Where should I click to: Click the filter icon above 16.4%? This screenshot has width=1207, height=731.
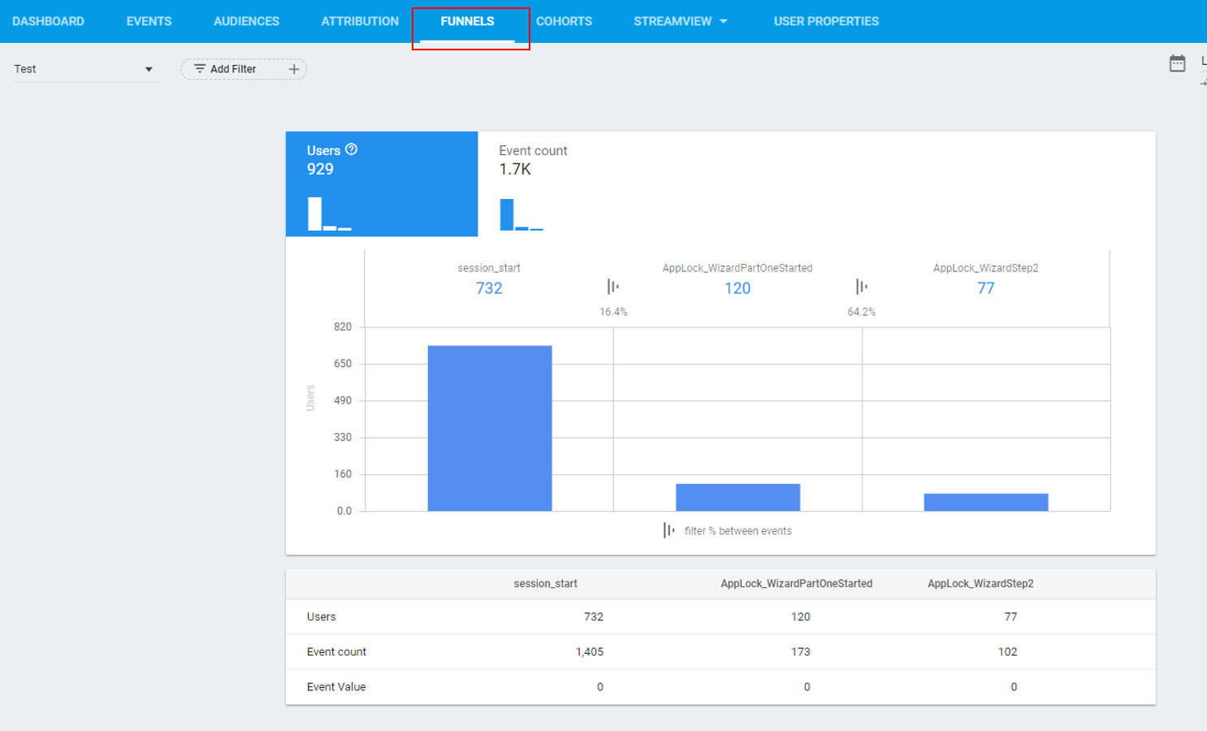pyautogui.click(x=613, y=287)
